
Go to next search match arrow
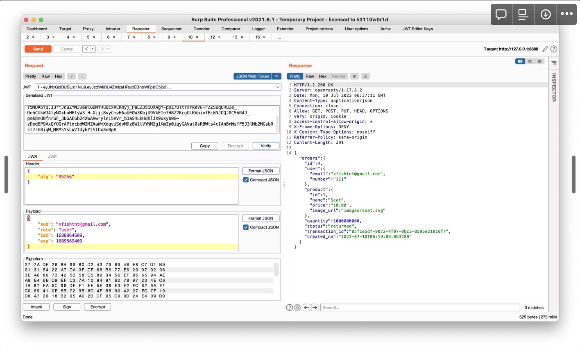click(315, 308)
